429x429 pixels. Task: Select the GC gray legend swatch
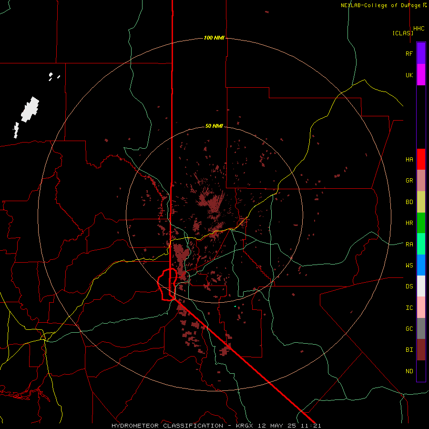coord(421,328)
